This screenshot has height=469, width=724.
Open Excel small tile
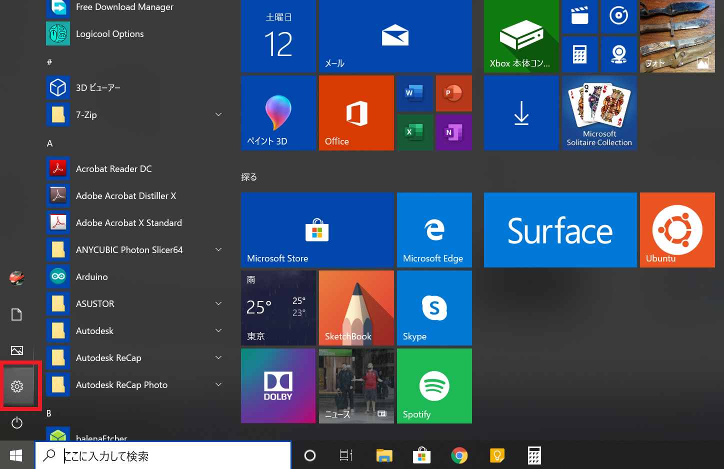(x=414, y=132)
